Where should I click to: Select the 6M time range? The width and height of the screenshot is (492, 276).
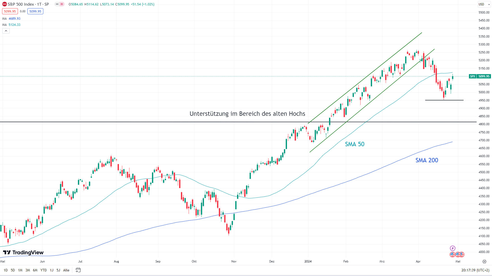pyautogui.click(x=35, y=270)
